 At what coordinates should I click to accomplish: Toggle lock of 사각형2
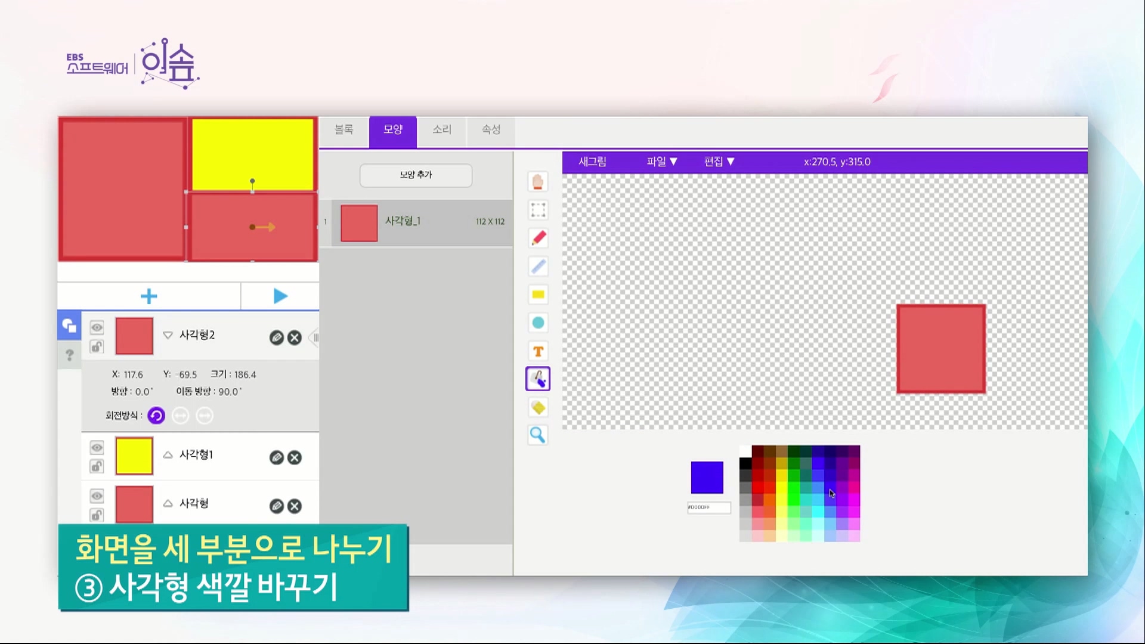tap(97, 346)
